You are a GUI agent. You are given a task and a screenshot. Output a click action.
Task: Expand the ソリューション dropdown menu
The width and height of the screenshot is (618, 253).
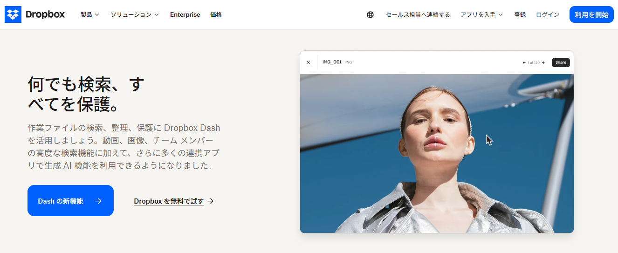click(135, 14)
